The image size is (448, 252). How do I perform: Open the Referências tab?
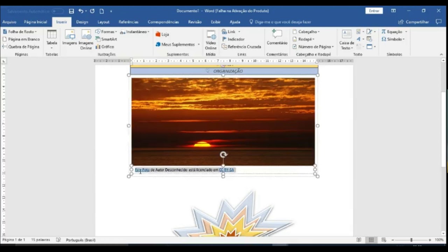pos(128,22)
